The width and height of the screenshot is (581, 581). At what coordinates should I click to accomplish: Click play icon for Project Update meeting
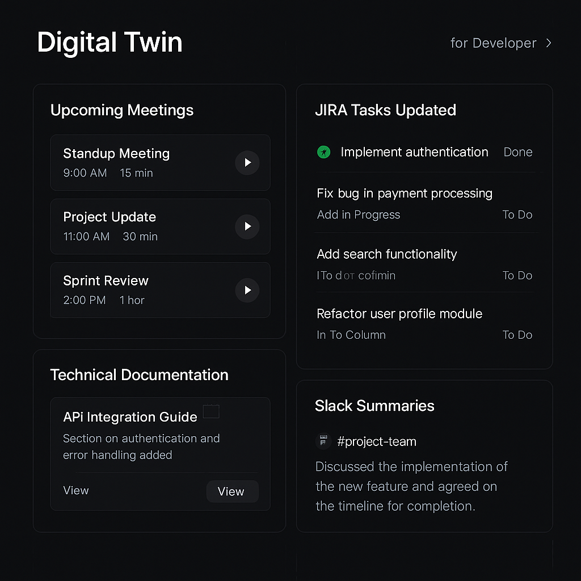tap(247, 226)
